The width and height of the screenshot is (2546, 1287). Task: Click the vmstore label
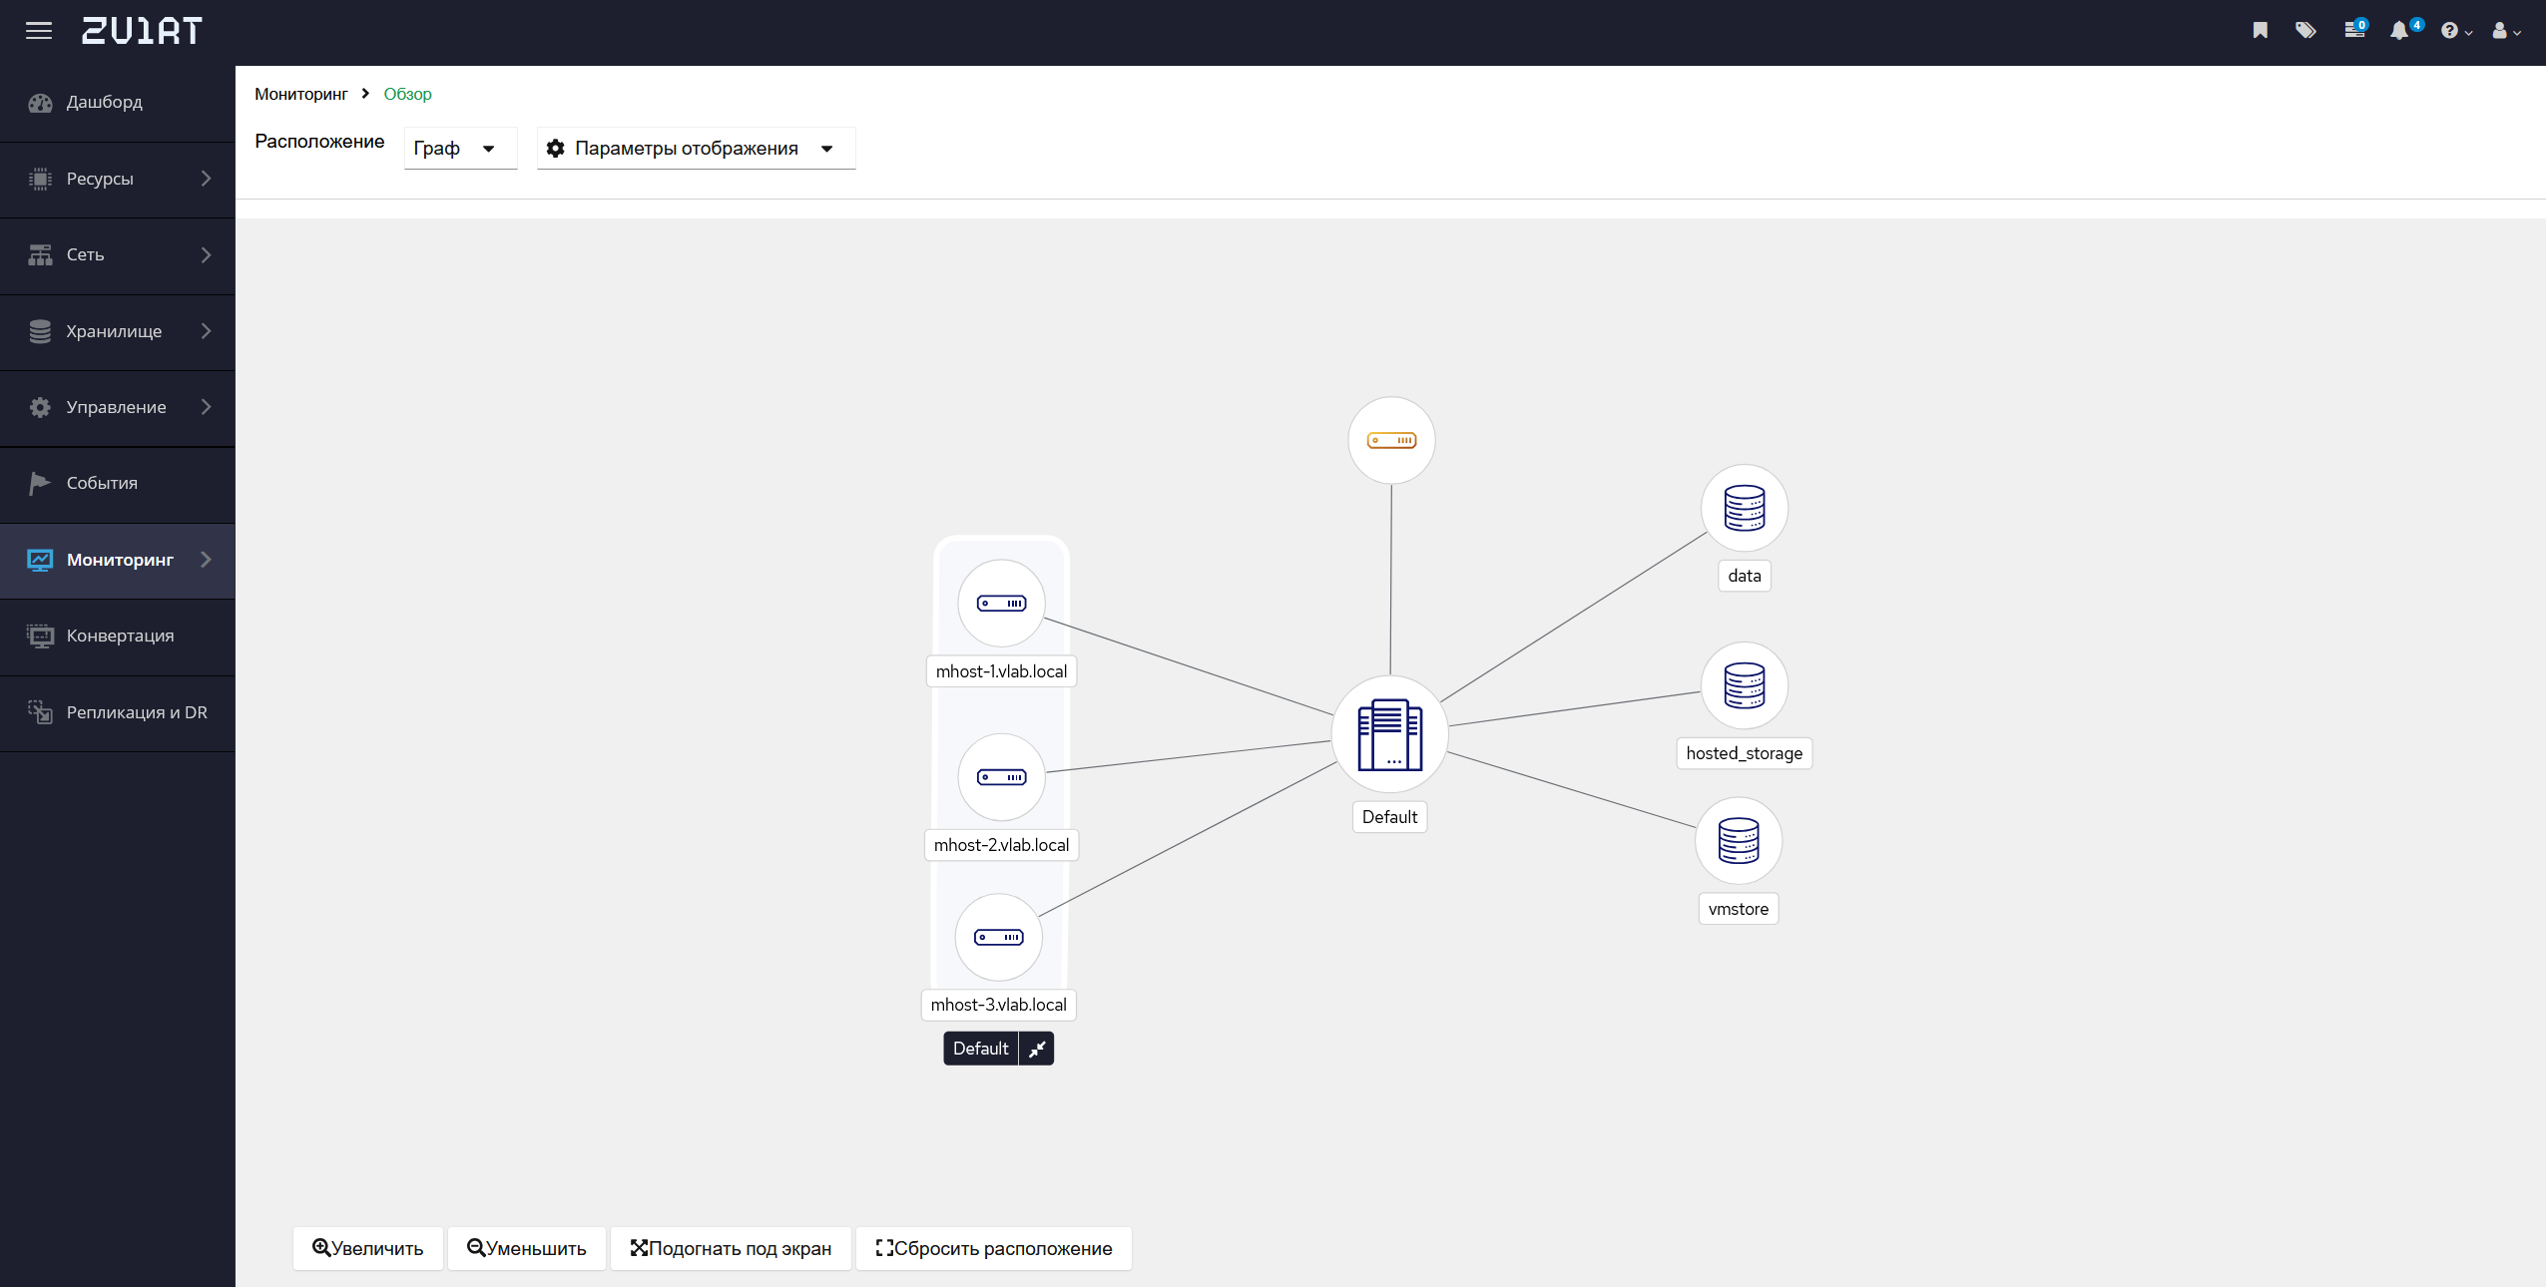coord(1739,909)
